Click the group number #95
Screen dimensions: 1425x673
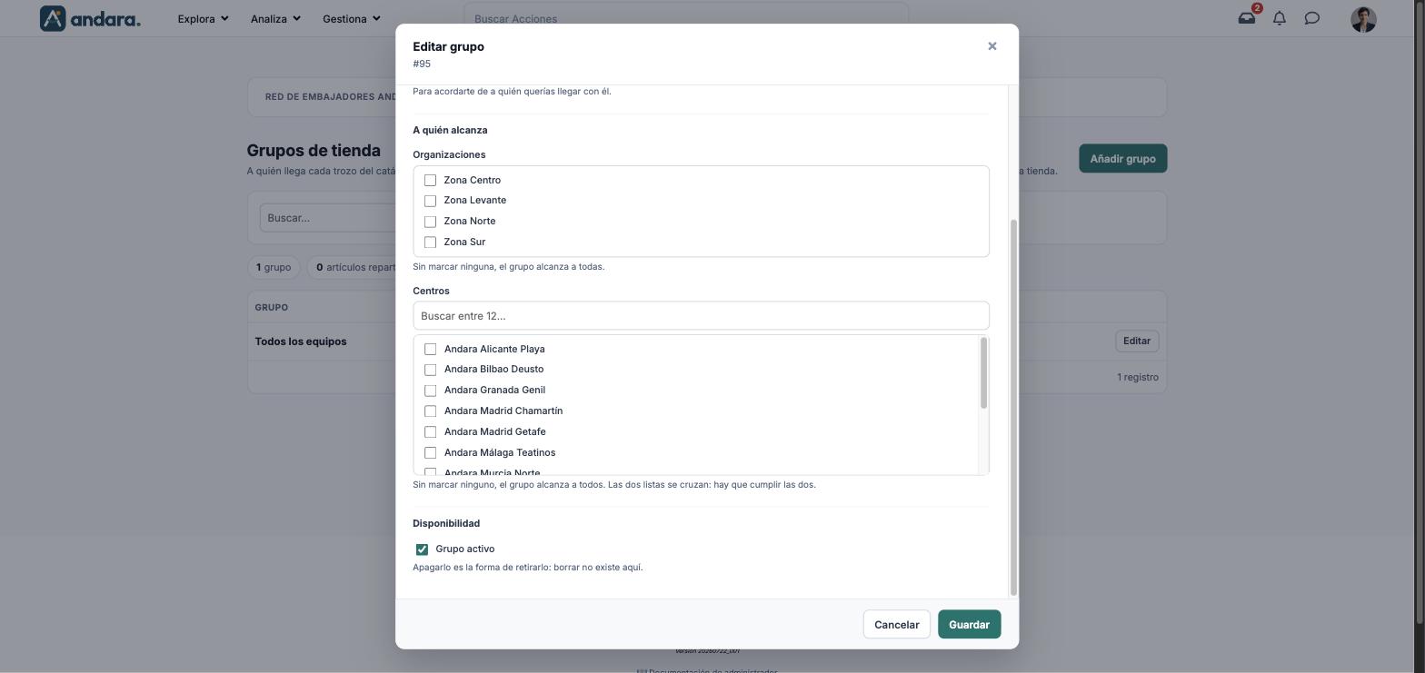coord(422,64)
